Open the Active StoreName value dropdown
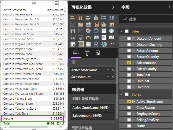Screen dimensions: 173x130 point(108,70)
